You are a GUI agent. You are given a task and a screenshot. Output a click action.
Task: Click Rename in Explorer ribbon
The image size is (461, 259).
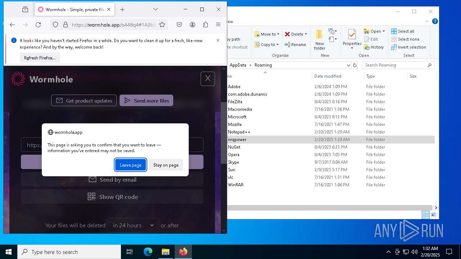pyautogui.click(x=295, y=45)
